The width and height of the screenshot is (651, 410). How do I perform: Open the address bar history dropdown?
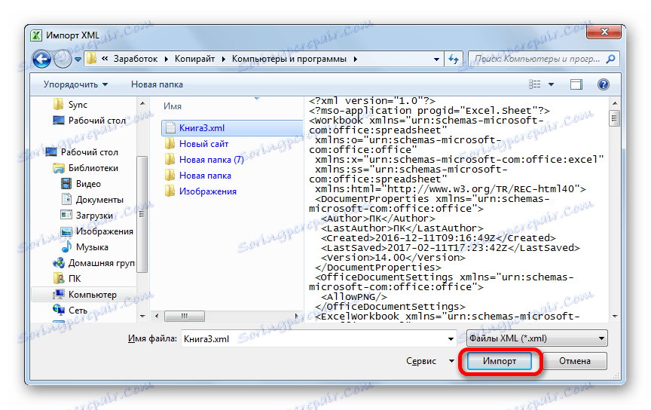point(436,60)
